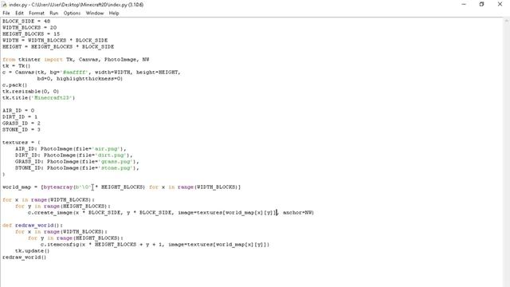The image size is (510, 287).
Task: Click the line 'HEIGHT_BLOCKS = 15'
Action: (x=31, y=33)
